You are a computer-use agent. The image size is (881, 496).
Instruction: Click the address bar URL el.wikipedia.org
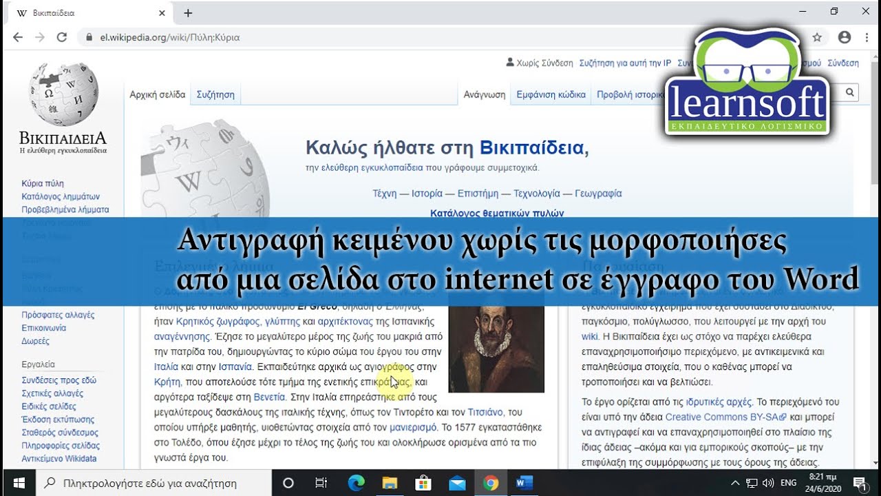170,37
